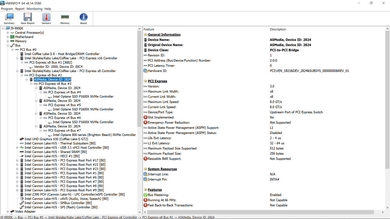Click the details panel vertical scrollbar
This screenshot has height=219, width=390.
click(387, 99)
